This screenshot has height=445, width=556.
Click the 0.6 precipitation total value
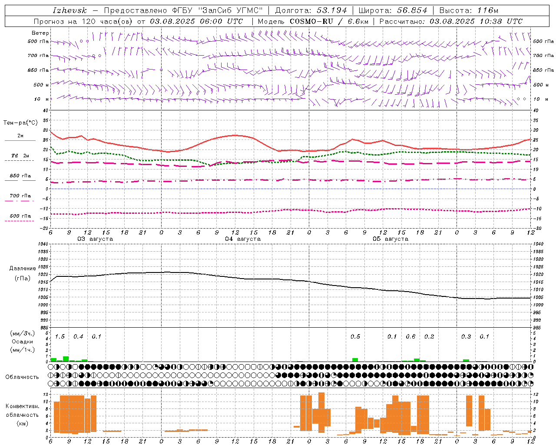pyautogui.click(x=410, y=337)
